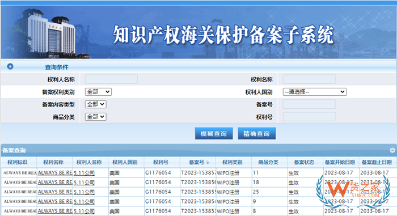Image resolution: width=397 pixels, height=216 pixels.
Task: Open ALWAYS BE RE link in category 18 row
Action: [x=55, y=183]
